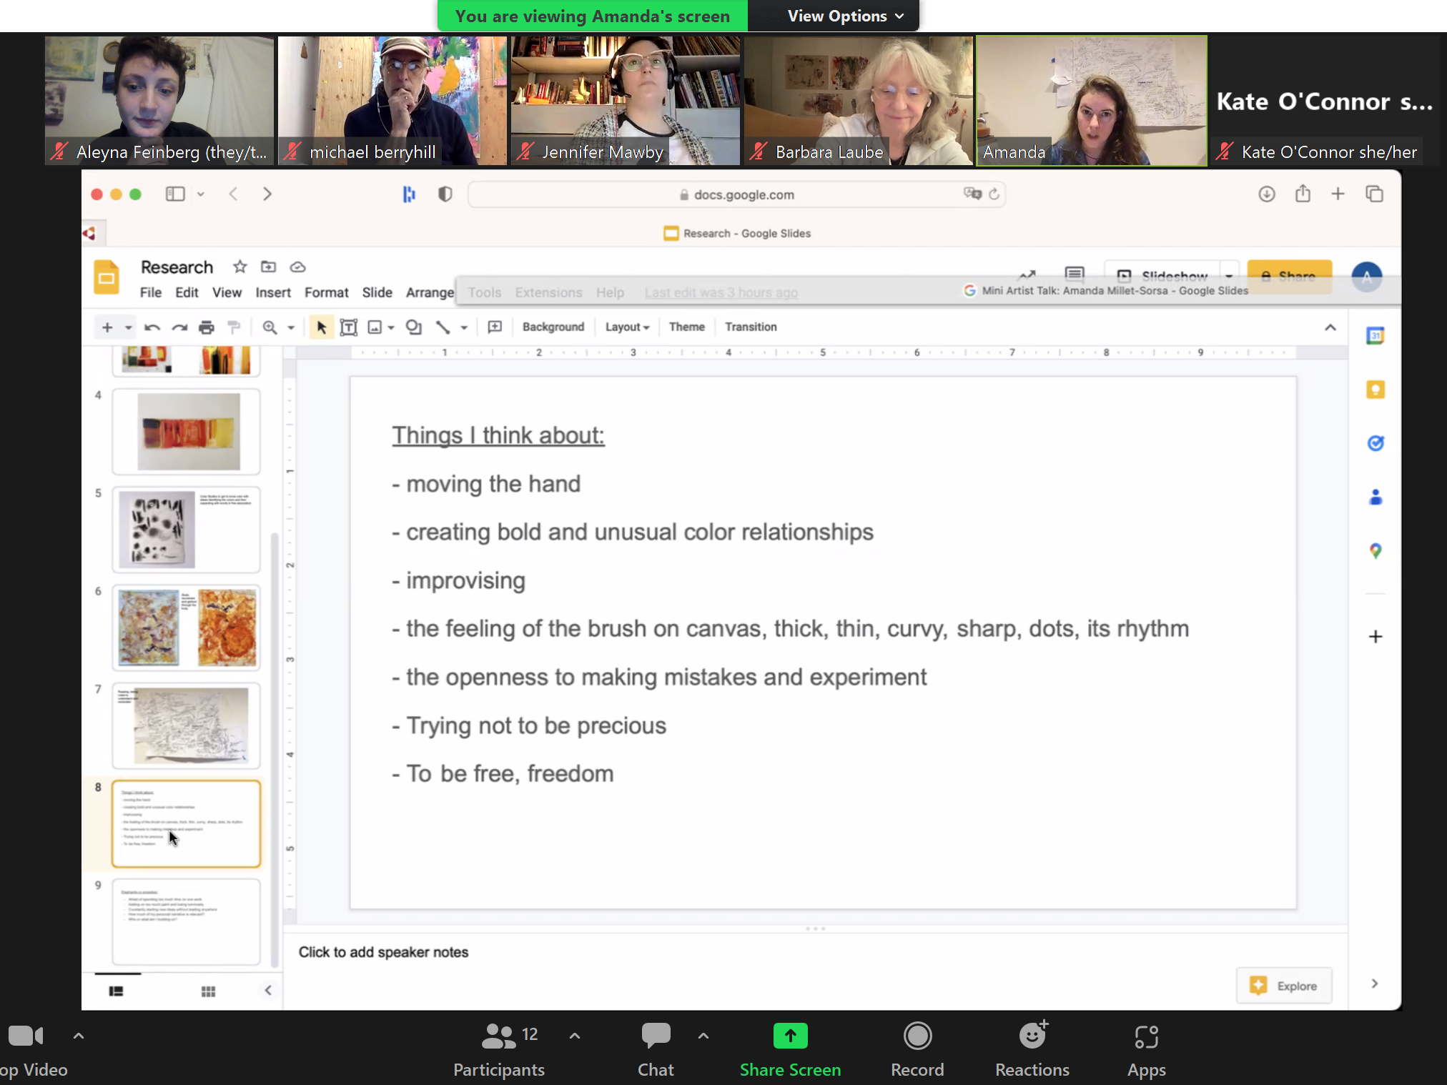The width and height of the screenshot is (1447, 1085).
Task: Click the Print icon in Slides toolbar
Action: coord(207,327)
